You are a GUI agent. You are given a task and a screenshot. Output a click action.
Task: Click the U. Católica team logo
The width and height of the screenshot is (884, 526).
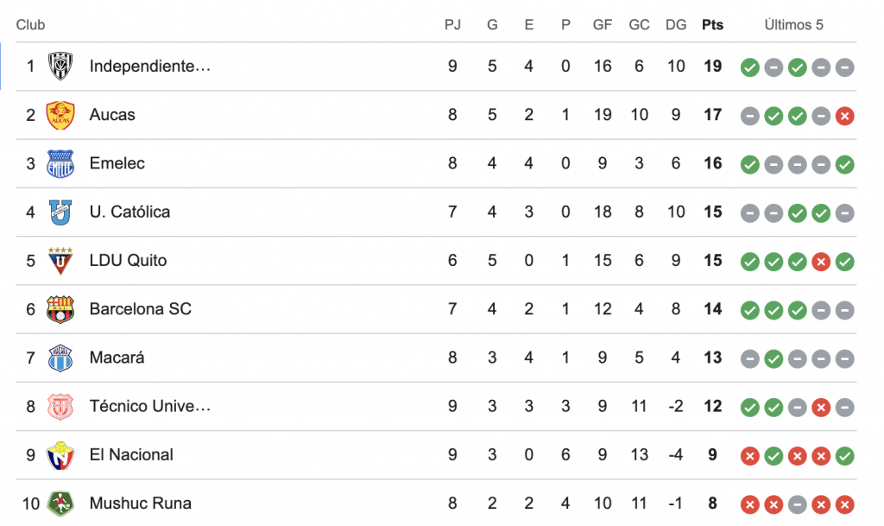tap(60, 212)
